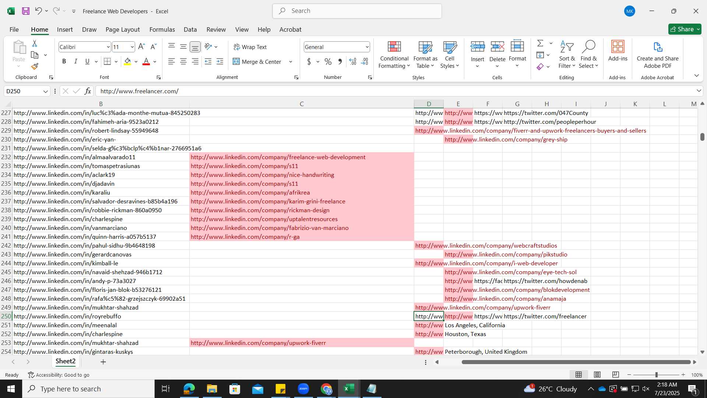This screenshot has width=707, height=398.
Task: Open Cell Styles gallery
Action: coord(450,54)
